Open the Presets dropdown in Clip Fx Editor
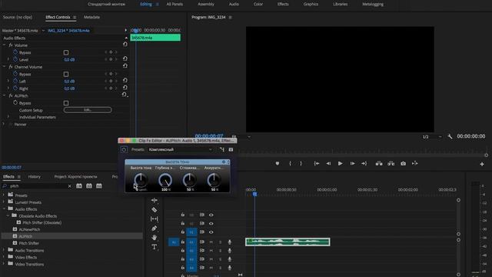Screen dimensions: 492x277 click(181, 149)
